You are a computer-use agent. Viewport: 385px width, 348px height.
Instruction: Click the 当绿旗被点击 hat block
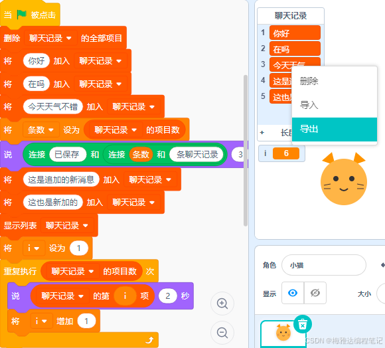[x=30, y=15]
